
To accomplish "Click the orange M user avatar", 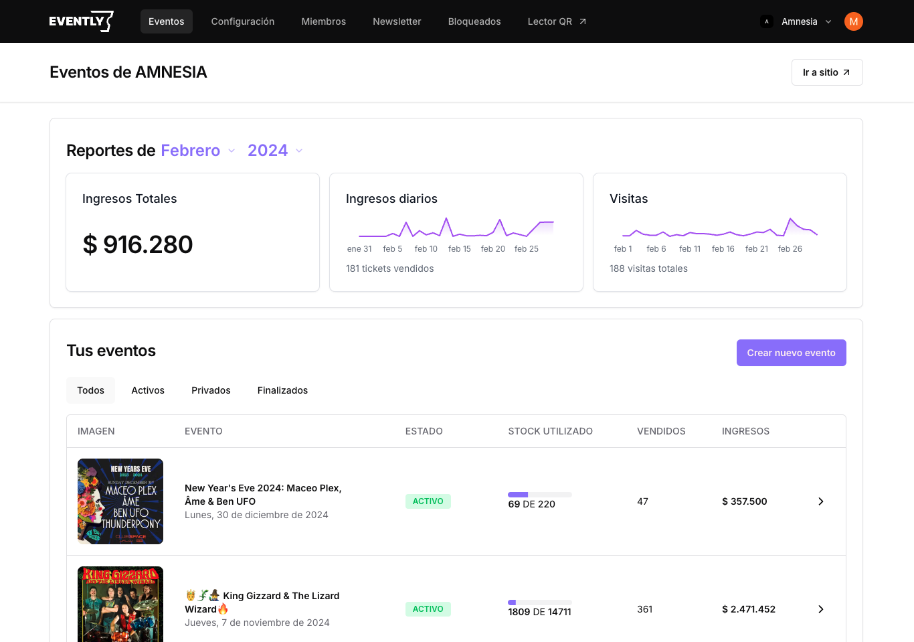I will [x=853, y=21].
